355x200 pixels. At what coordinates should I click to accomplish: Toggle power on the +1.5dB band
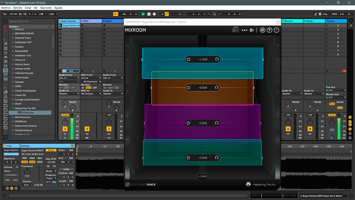point(188,59)
